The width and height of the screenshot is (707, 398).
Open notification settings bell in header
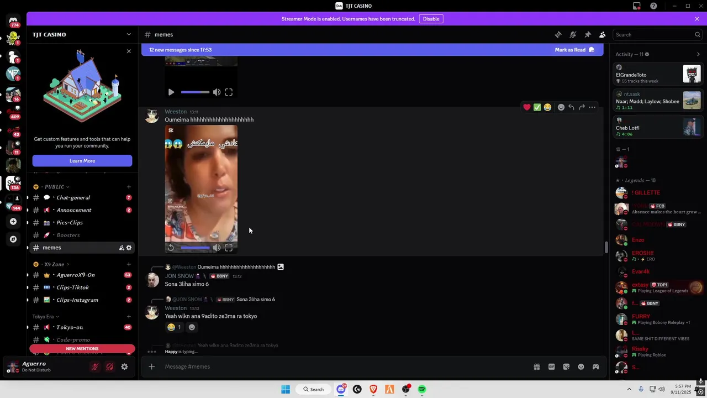pos(573,34)
